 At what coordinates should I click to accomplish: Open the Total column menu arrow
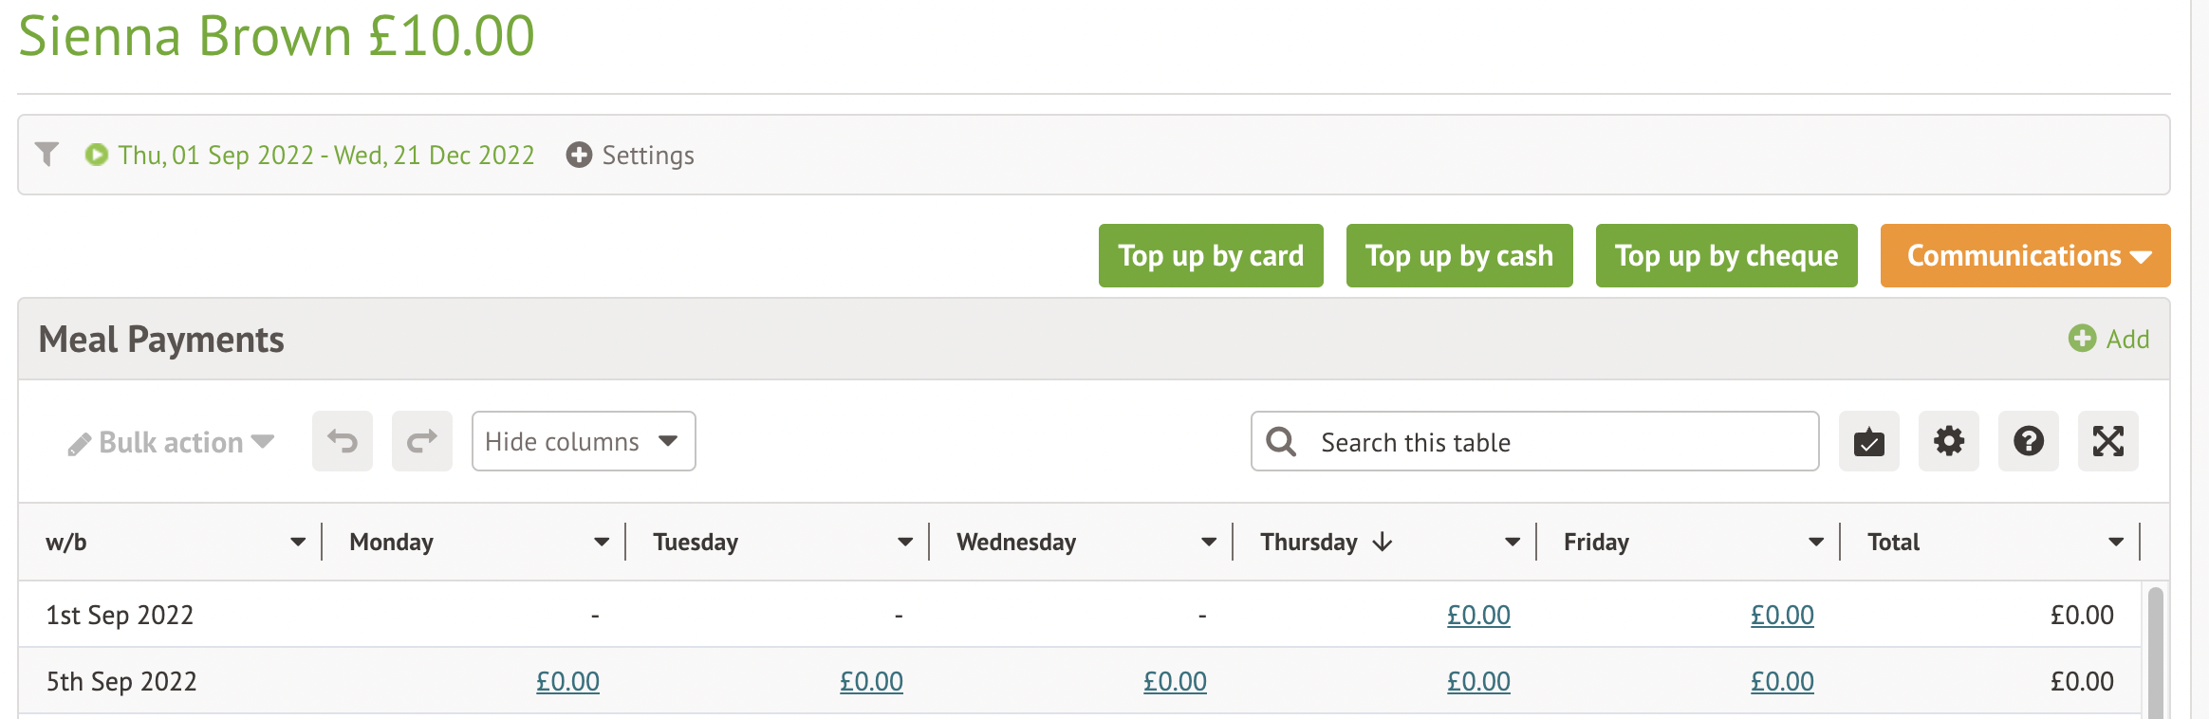[2115, 542]
